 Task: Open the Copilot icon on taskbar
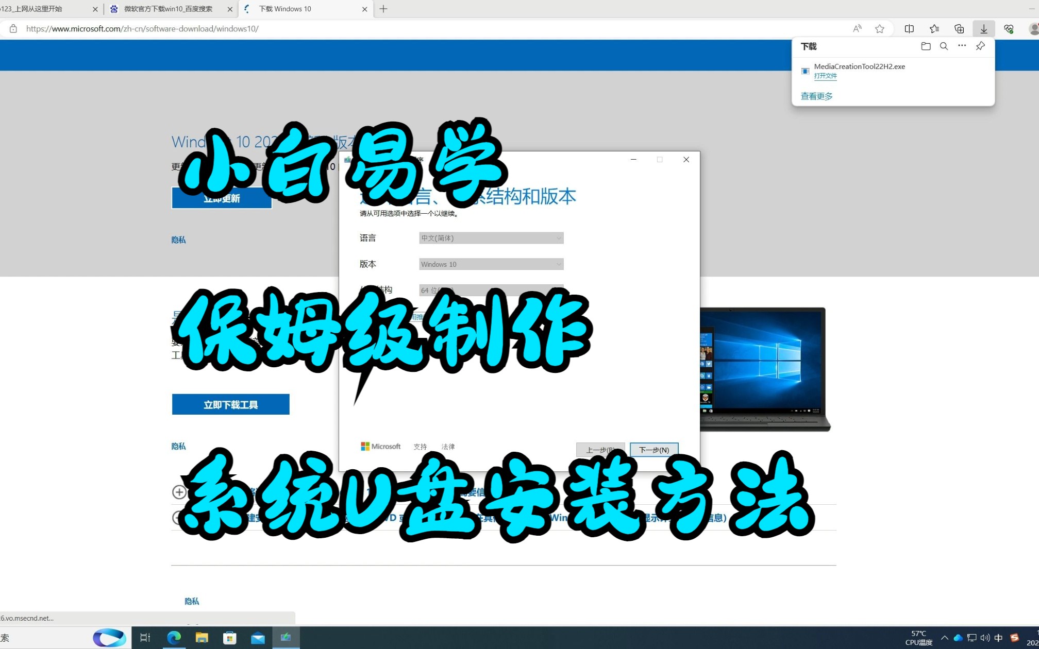click(109, 638)
